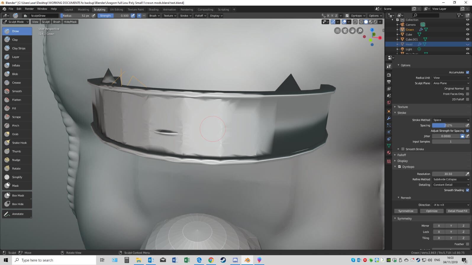Enable Mirror X symmetry button
The height and width of the screenshot is (265, 472).
click(439, 226)
